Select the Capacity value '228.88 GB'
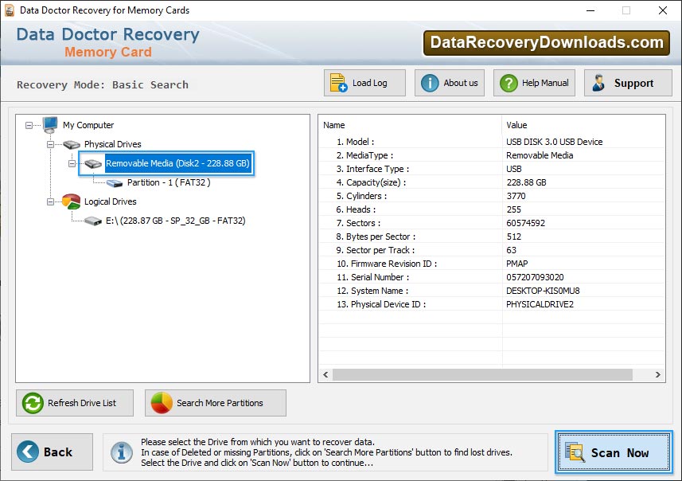This screenshot has width=682, height=481. click(526, 182)
